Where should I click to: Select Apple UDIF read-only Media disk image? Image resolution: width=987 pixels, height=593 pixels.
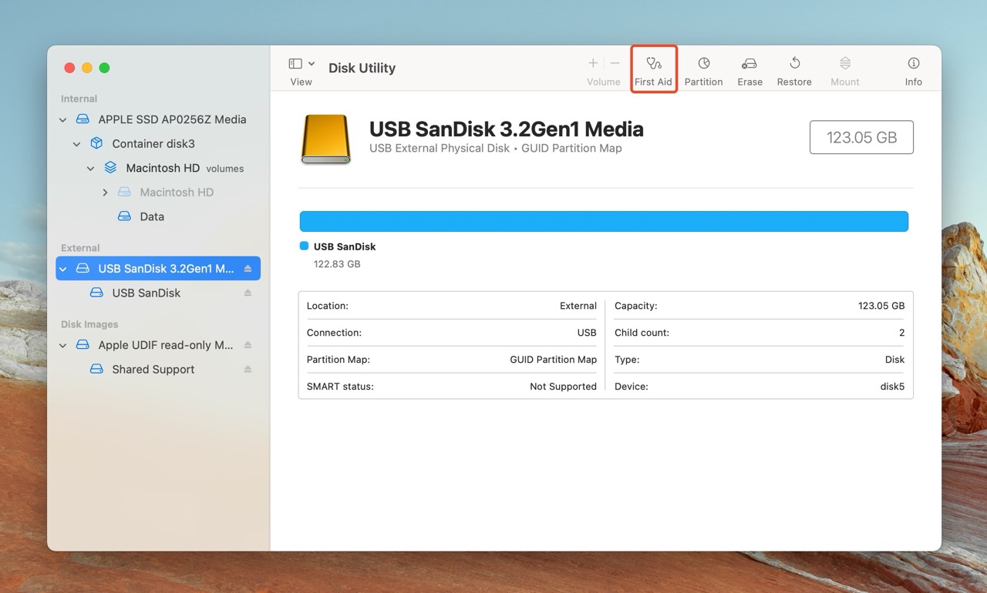coord(165,345)
